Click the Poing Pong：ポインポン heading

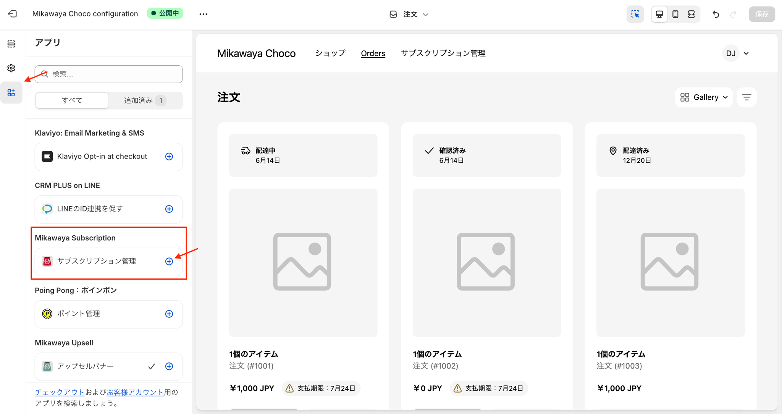click(x=76, y=290)
